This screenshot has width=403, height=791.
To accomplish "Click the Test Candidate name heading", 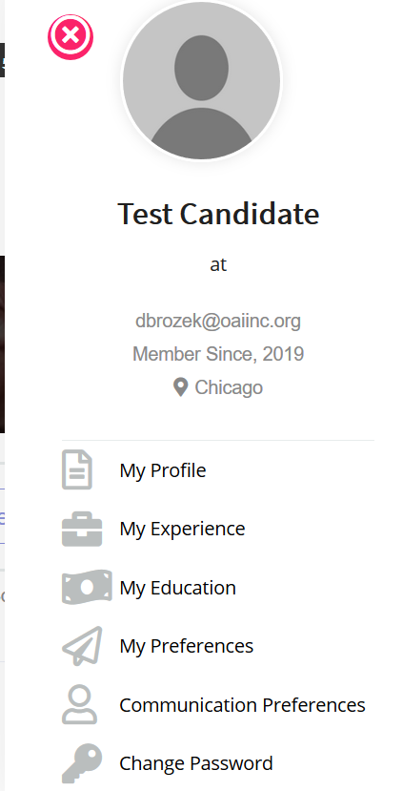I will 218,214.
